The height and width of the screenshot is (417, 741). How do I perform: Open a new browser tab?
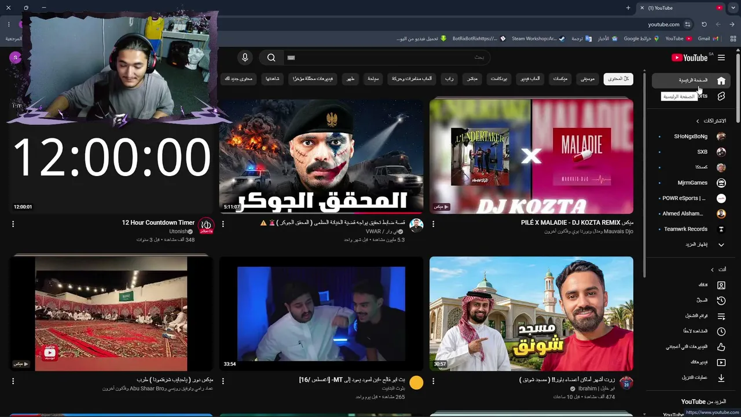coord(628,8)
